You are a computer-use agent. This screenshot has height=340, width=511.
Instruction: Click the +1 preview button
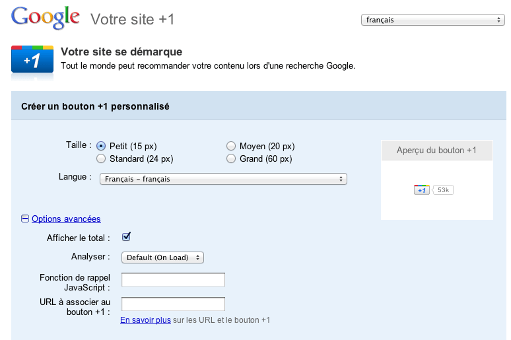pyautogui.click(x=422, y=189)
